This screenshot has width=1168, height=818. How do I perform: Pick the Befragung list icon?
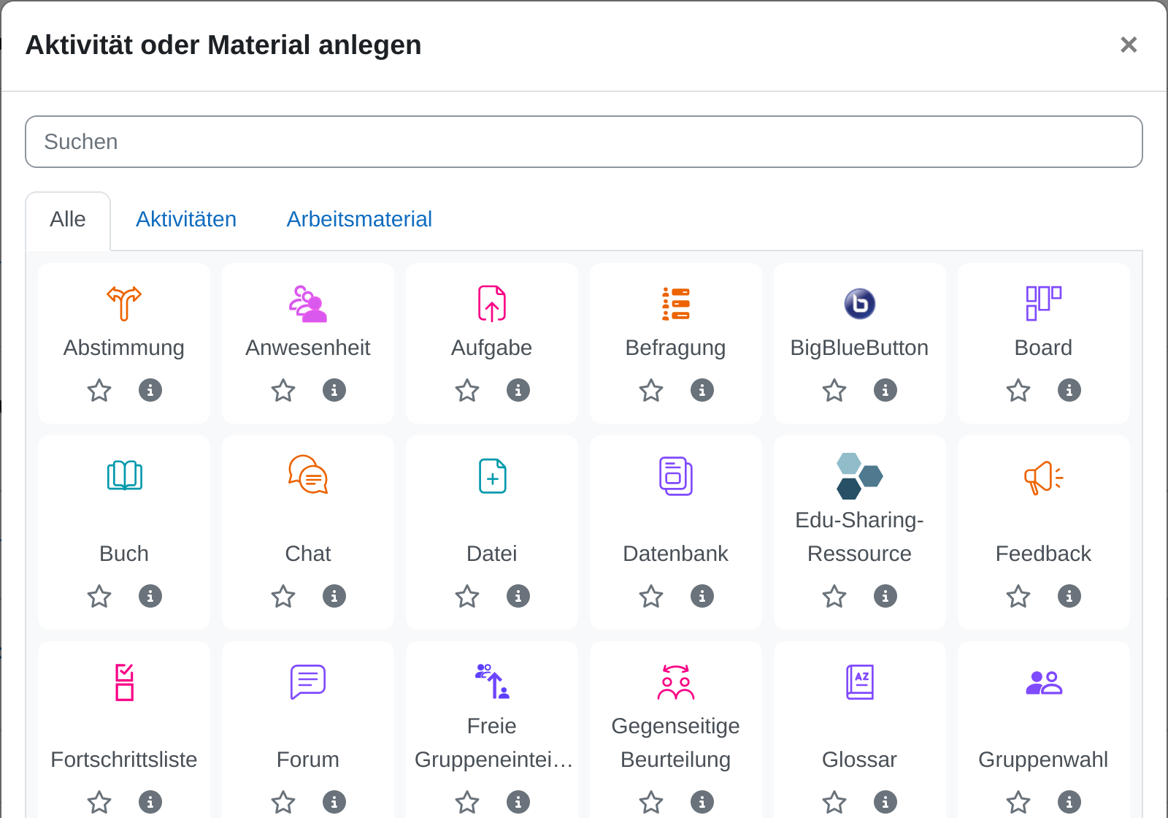pyautogui.click(x=676, y=304)
